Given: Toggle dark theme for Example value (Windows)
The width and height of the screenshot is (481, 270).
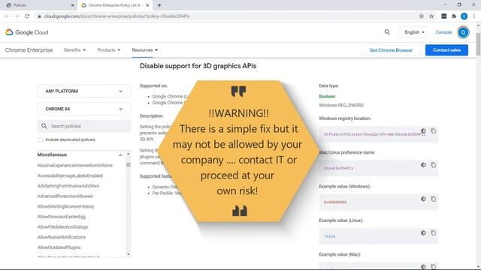Looking at the screenshot, I should 423,199.
